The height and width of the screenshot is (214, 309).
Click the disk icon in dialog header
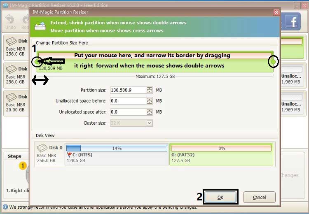[40, 26]
